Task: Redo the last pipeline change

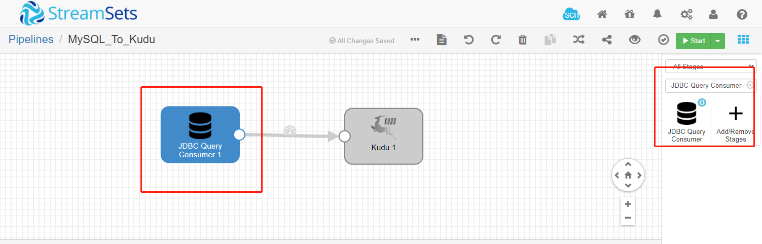Action: 496,40
